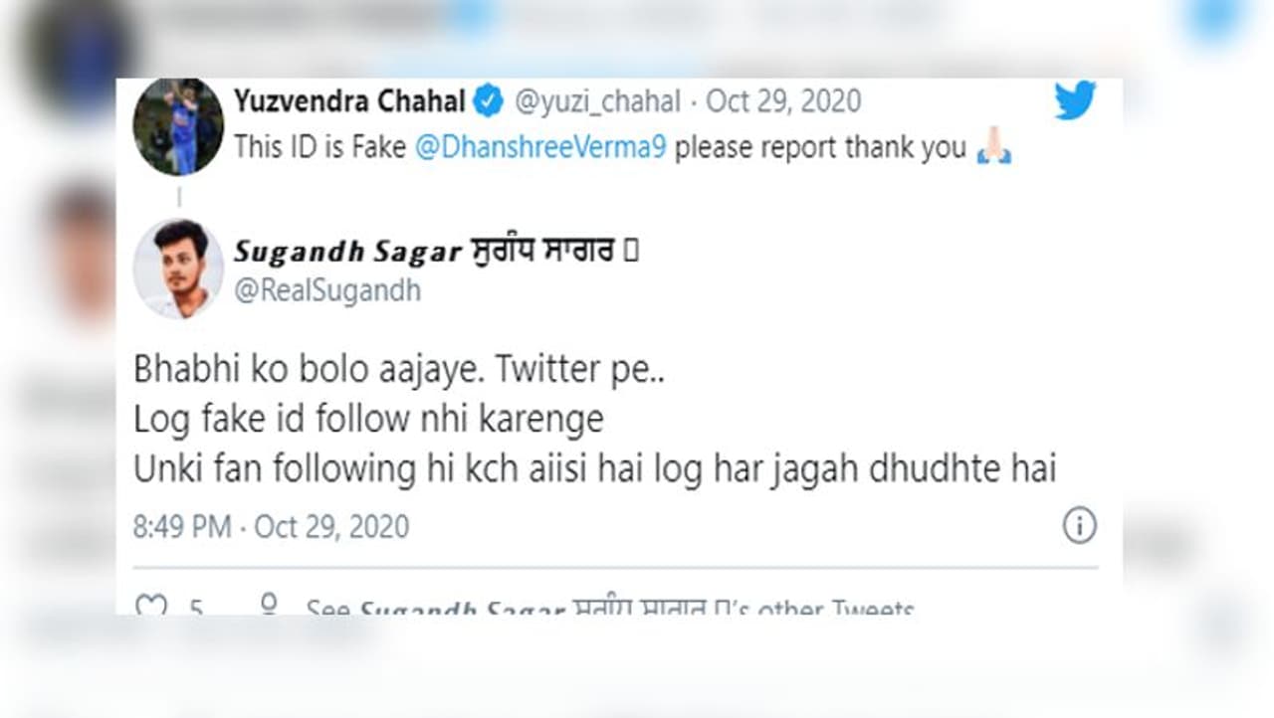Screen dimensions: 1274x718
Task: Open Yuzvendra Chahal's profile picture
Action: pos(179,127)
